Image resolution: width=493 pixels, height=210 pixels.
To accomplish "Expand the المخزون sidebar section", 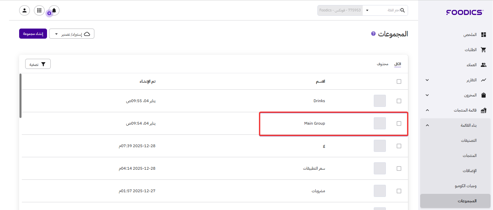I will [427, 95].
